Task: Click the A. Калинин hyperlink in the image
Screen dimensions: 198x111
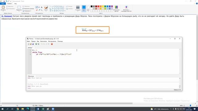Action: pos(7,16)
